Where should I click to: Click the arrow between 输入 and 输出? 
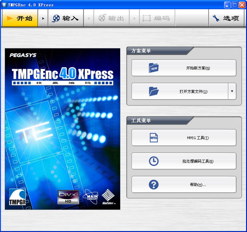tap(89, 18)
